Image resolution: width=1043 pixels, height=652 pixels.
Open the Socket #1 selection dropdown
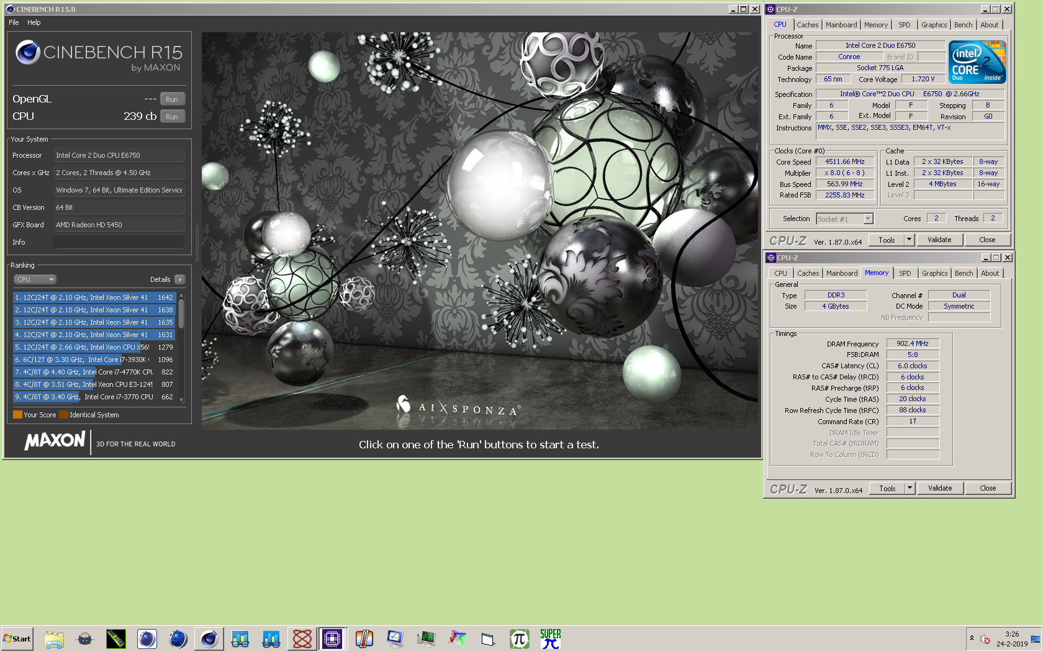pos(845,219)
